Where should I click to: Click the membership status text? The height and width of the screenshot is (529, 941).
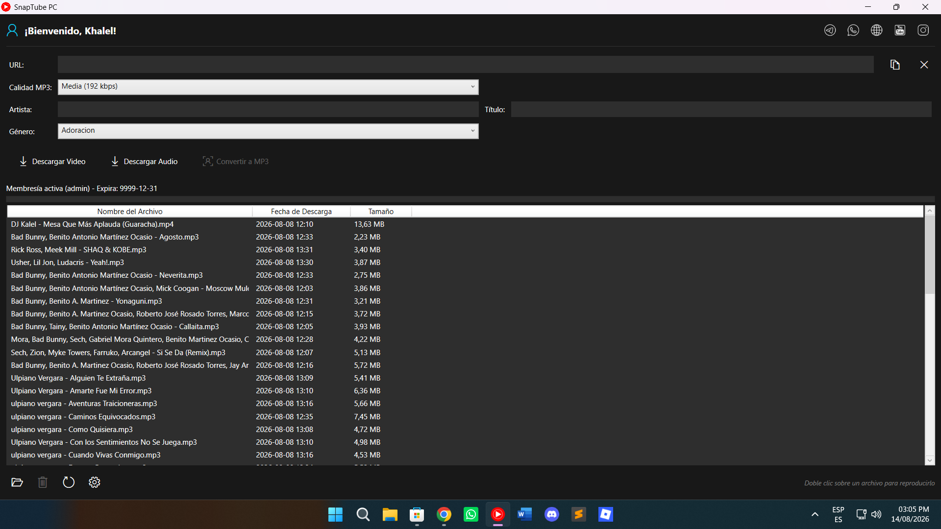82,189
